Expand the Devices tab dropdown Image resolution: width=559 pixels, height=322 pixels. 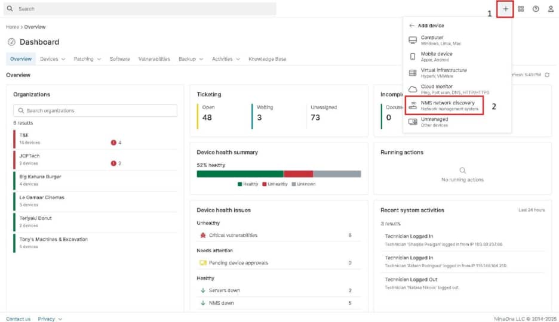(63, 59)
